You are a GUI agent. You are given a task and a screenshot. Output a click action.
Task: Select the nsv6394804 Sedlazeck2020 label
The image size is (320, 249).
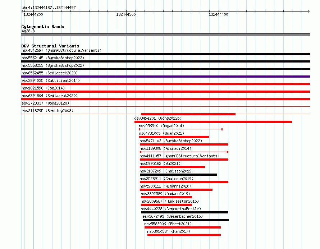[x=50, y=96]
